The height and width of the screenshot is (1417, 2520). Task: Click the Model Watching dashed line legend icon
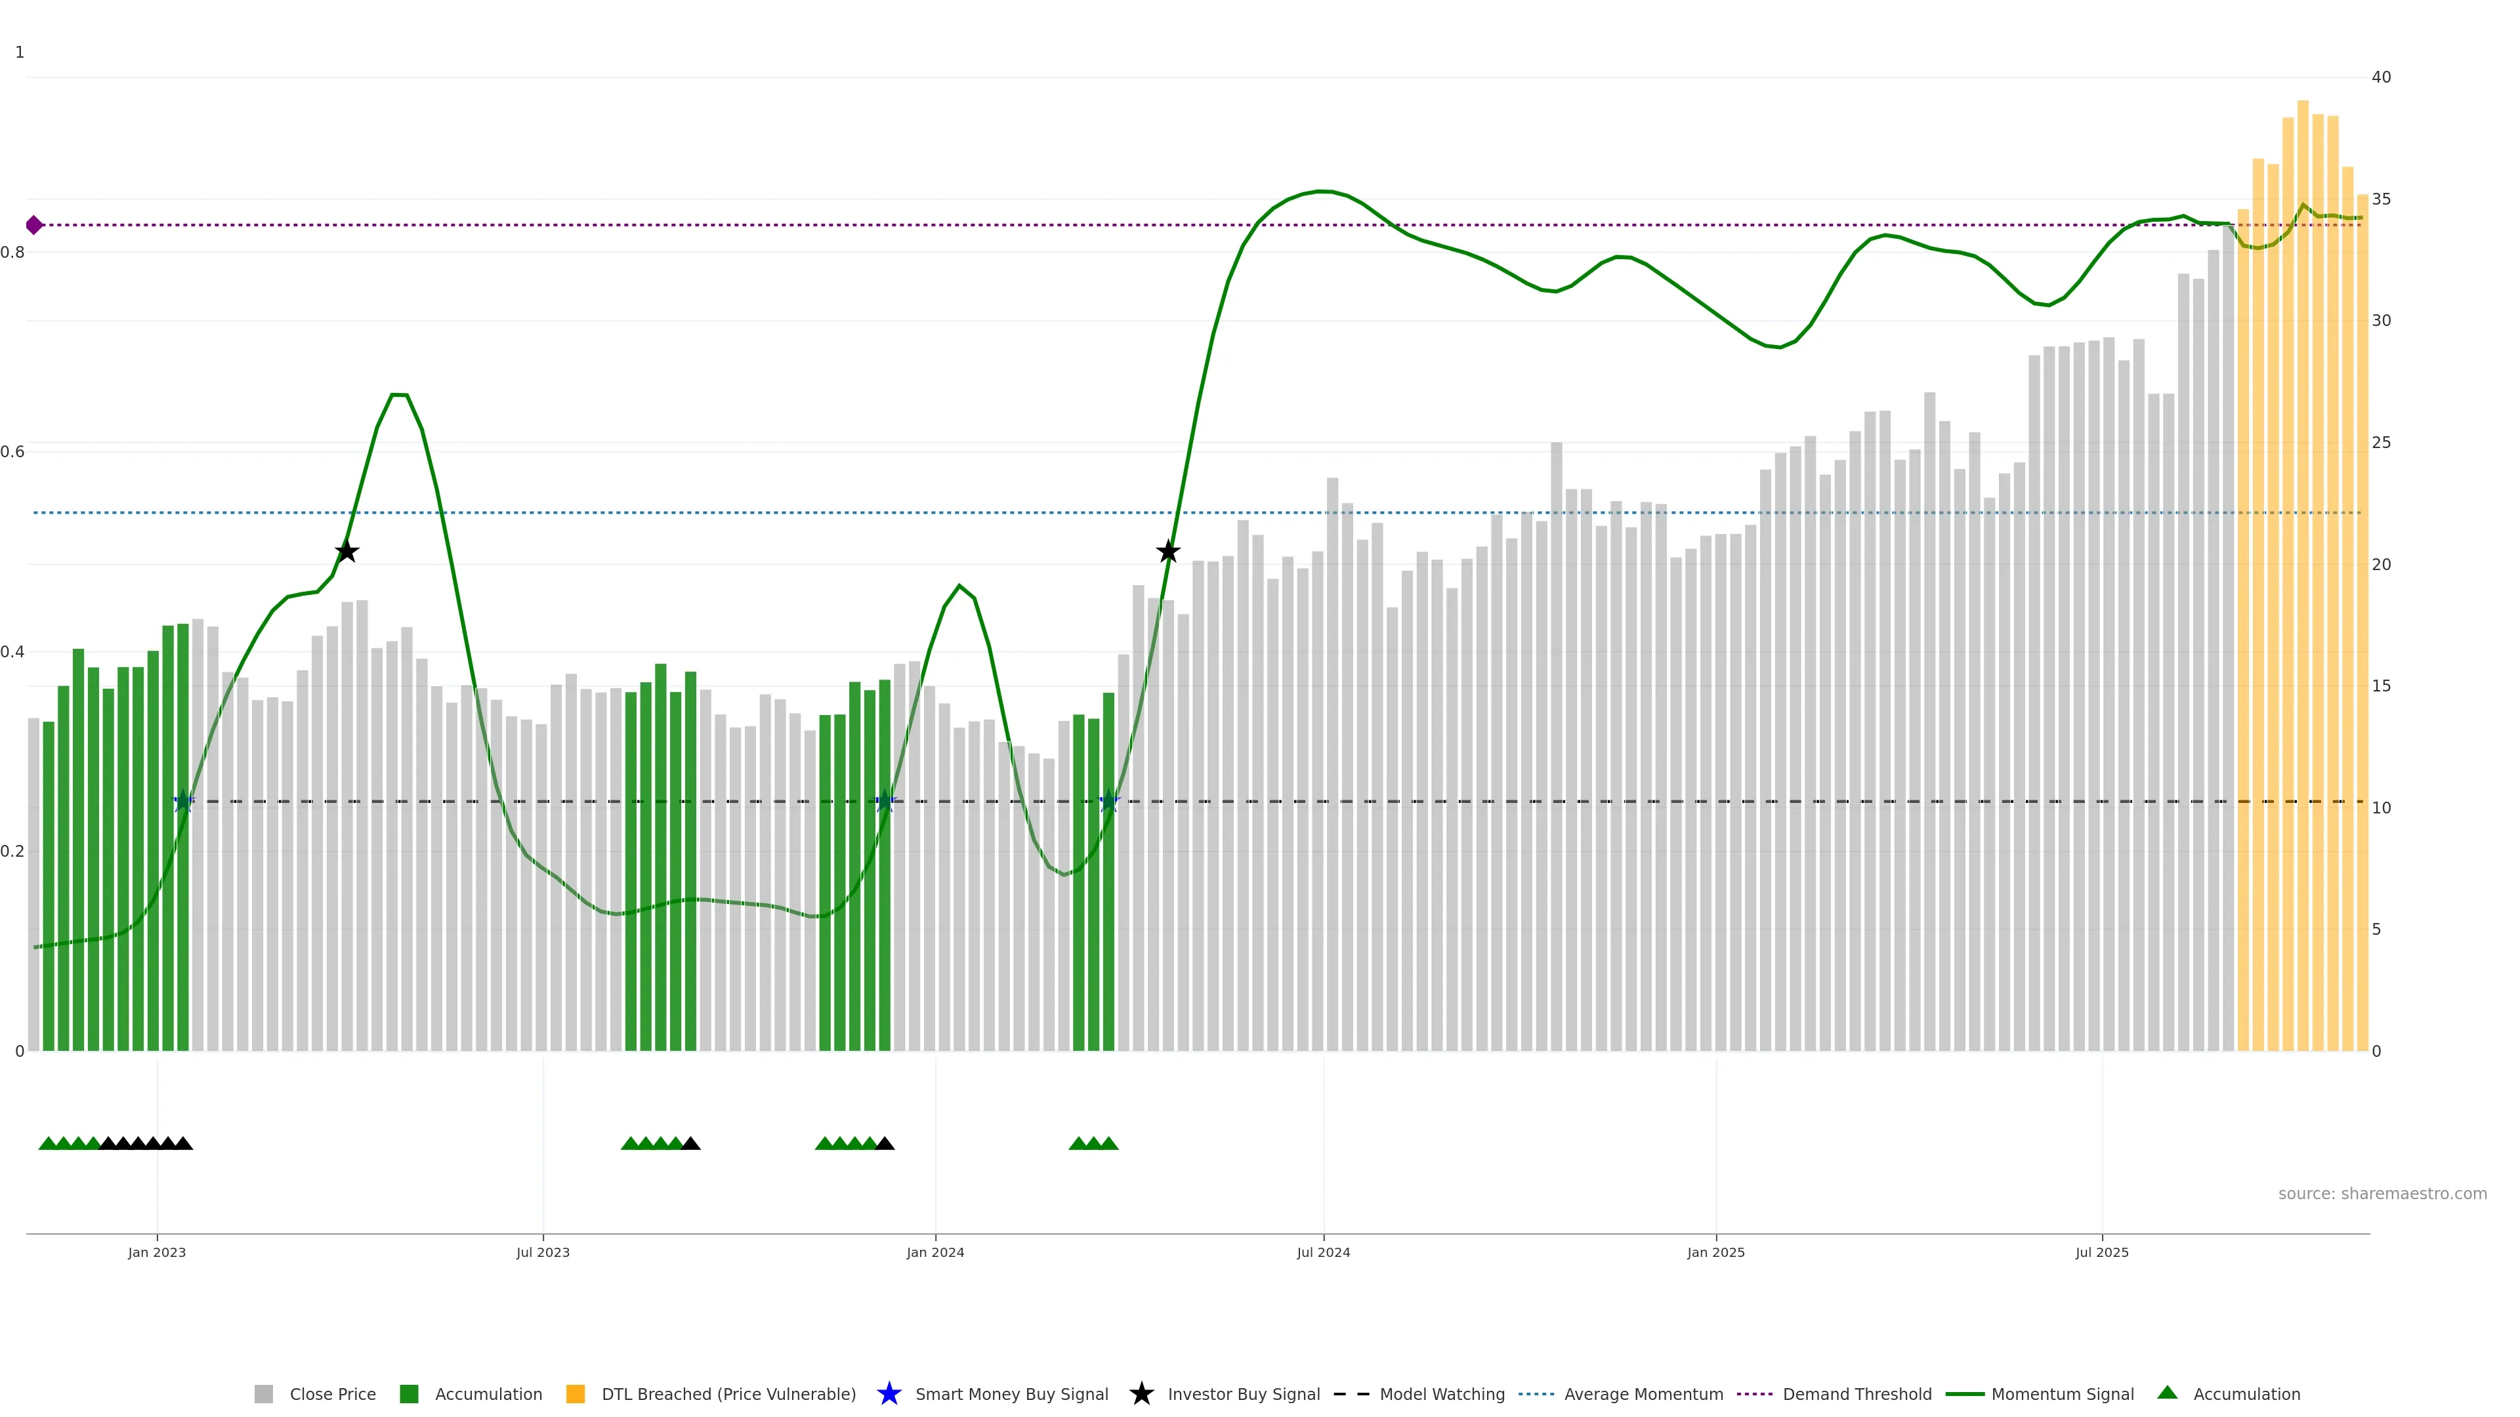(x=1351, y=1393)
